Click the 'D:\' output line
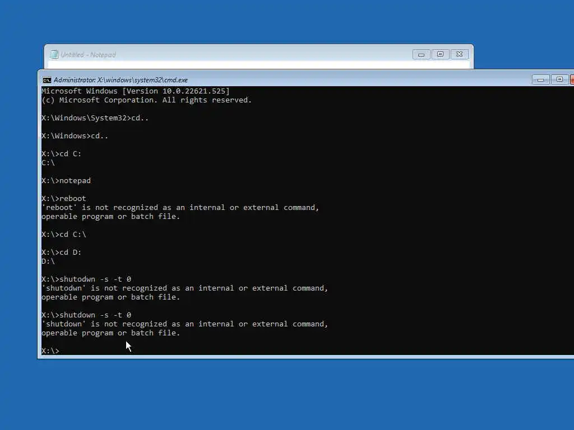The width and height of the screenshot is (574, 430). (48, 261)
